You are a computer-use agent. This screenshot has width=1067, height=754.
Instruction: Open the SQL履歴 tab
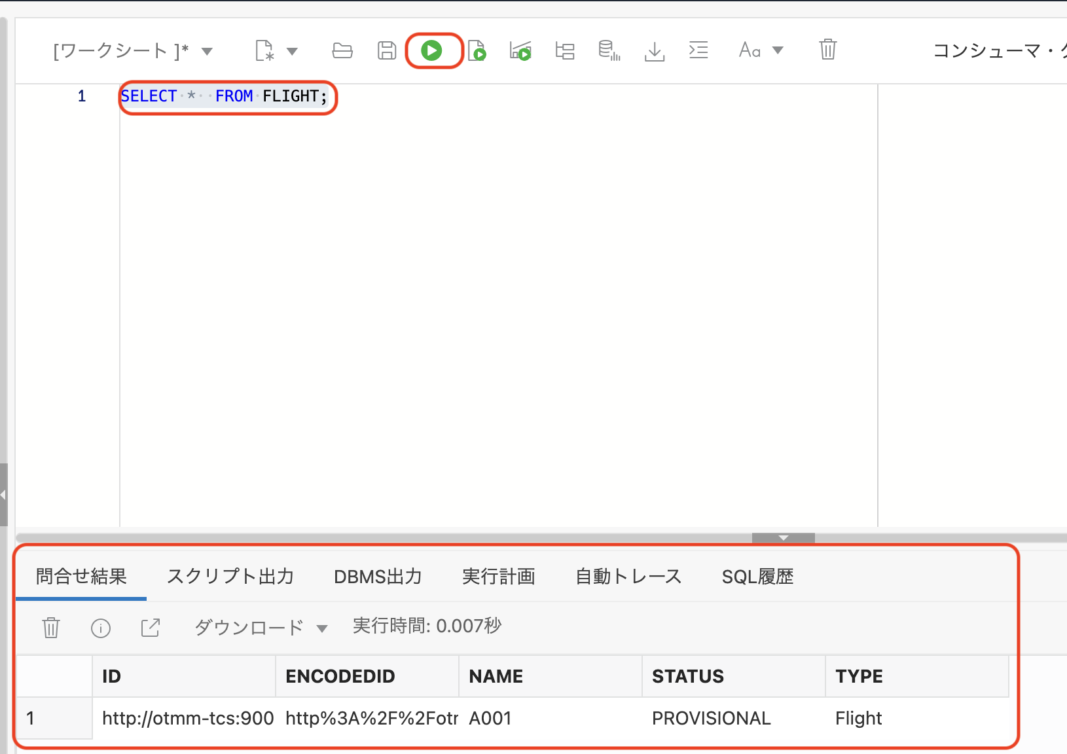click(757, 577)
